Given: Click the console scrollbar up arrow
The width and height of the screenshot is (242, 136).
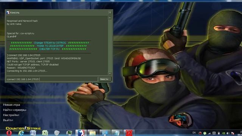Looking at the screenshot, I should [x=110, y=18].
